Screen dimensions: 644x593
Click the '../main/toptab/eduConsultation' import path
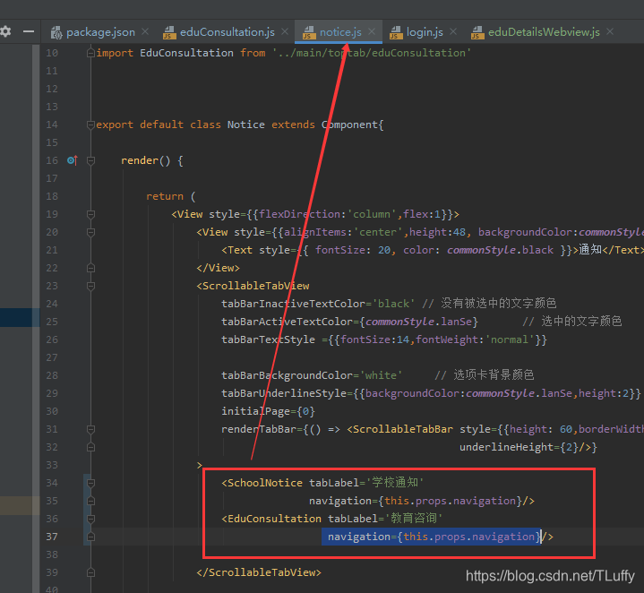[x=372, y=53]
